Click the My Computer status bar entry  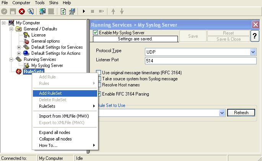tap(55, 158)
